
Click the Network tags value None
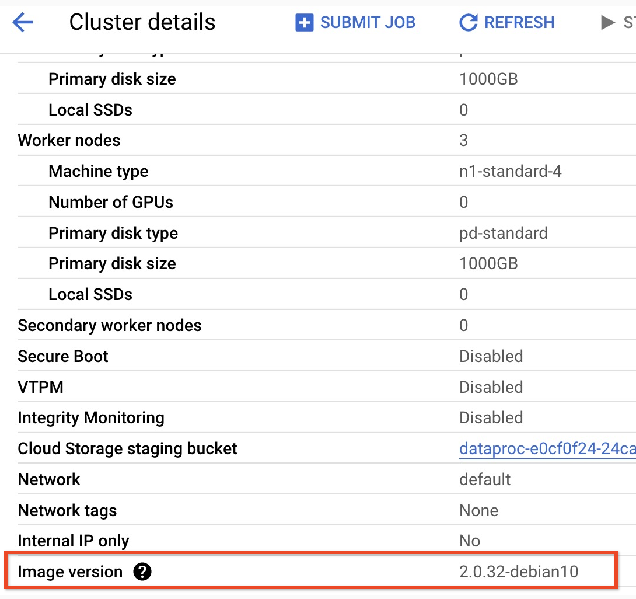(478, 510)
